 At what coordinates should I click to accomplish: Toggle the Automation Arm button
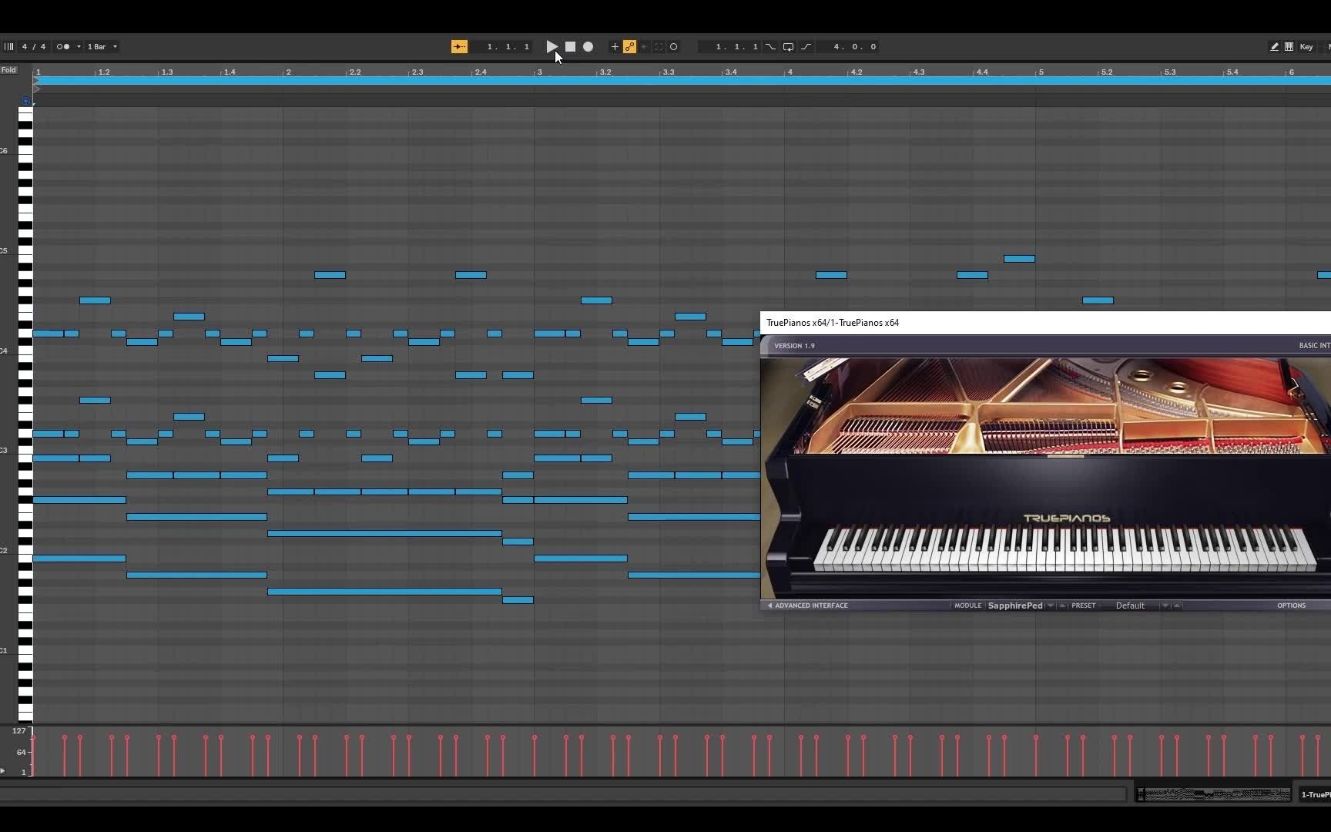(629, 46)
